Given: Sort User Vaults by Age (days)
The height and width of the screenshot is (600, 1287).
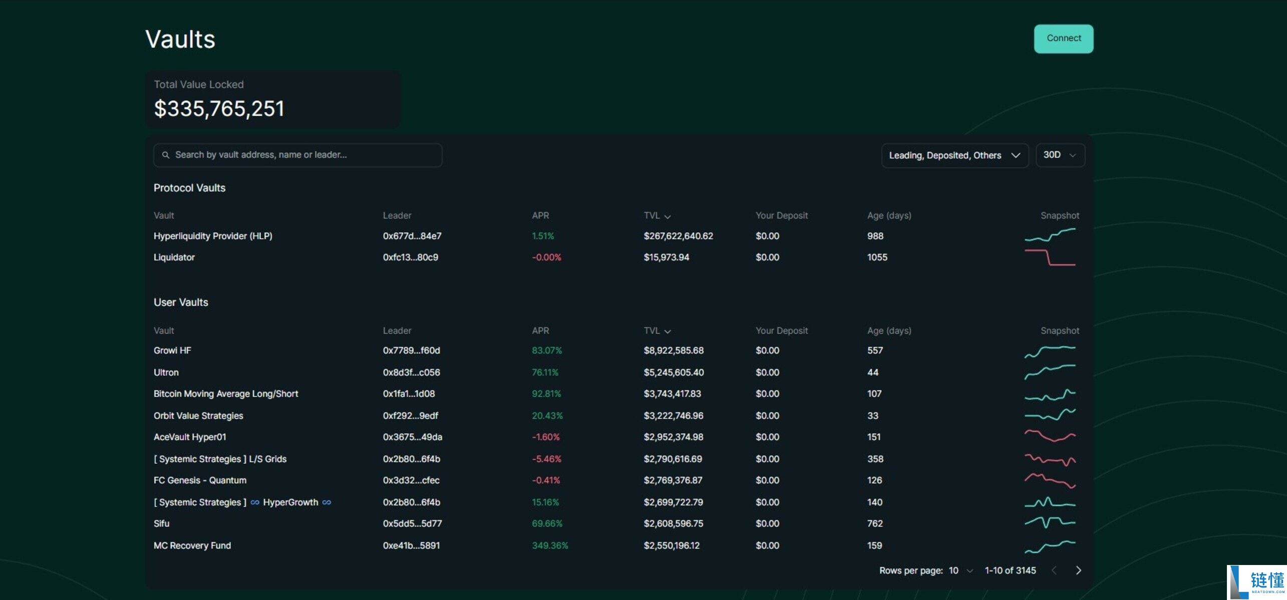Looking at the screenshot, I should pyautogui.click(x=889, y=330).
